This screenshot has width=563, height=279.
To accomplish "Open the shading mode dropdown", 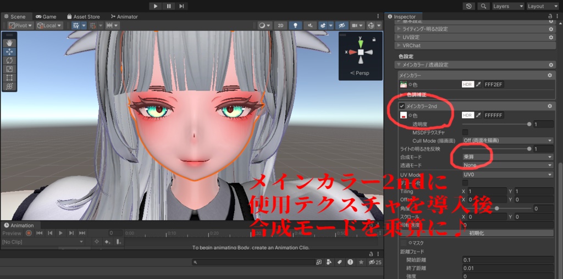I will pyautogui.click(x=265, y=25).
